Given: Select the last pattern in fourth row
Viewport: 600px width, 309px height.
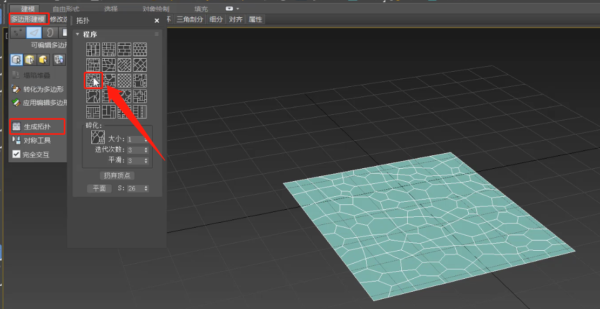Looking at the screenshot, I should (x=140, y=96).
